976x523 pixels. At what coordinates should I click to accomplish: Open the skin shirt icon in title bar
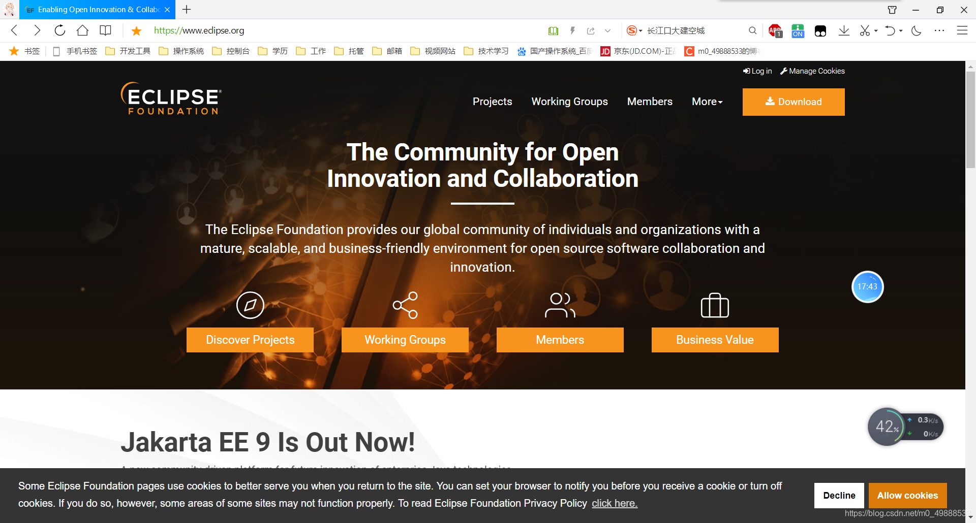892,10
